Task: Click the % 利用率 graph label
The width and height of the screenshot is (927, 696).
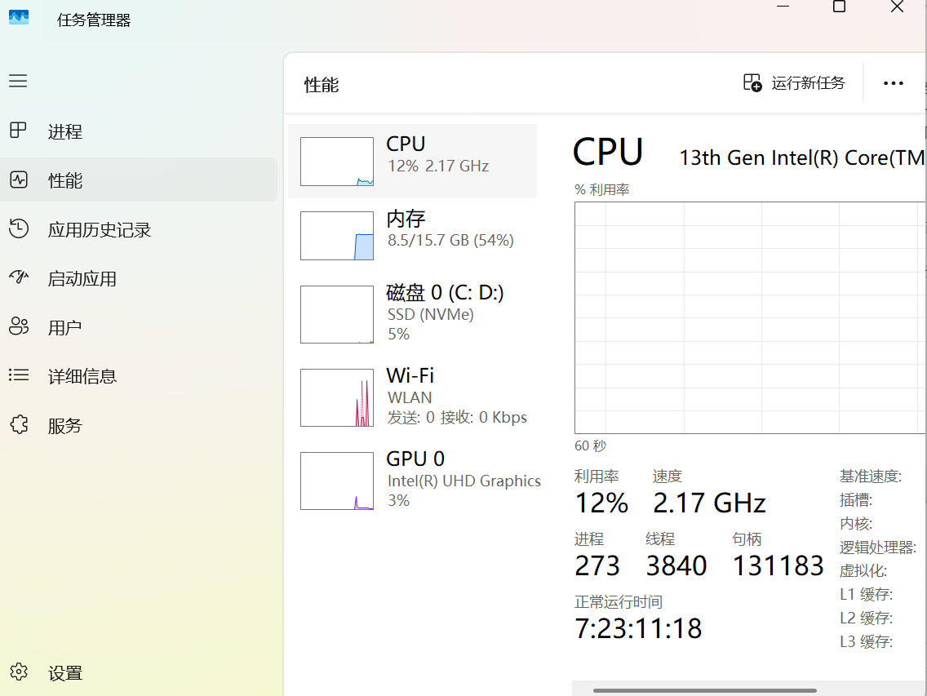Action: coord(602,190)
